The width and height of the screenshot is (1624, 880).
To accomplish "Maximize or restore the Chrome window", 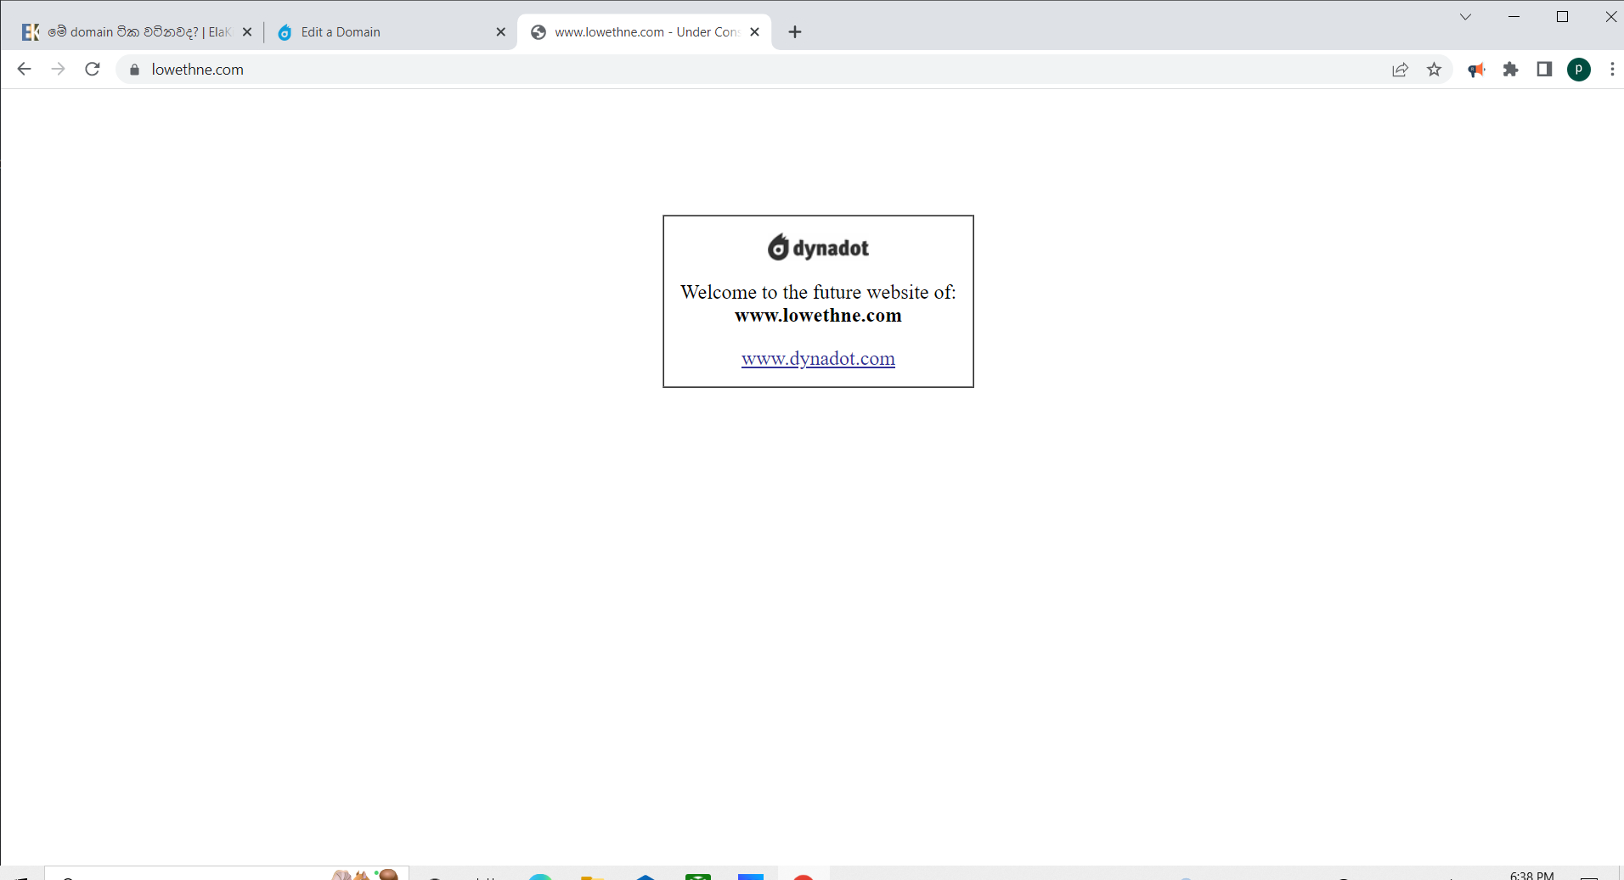I will (x=1562, y=17).
